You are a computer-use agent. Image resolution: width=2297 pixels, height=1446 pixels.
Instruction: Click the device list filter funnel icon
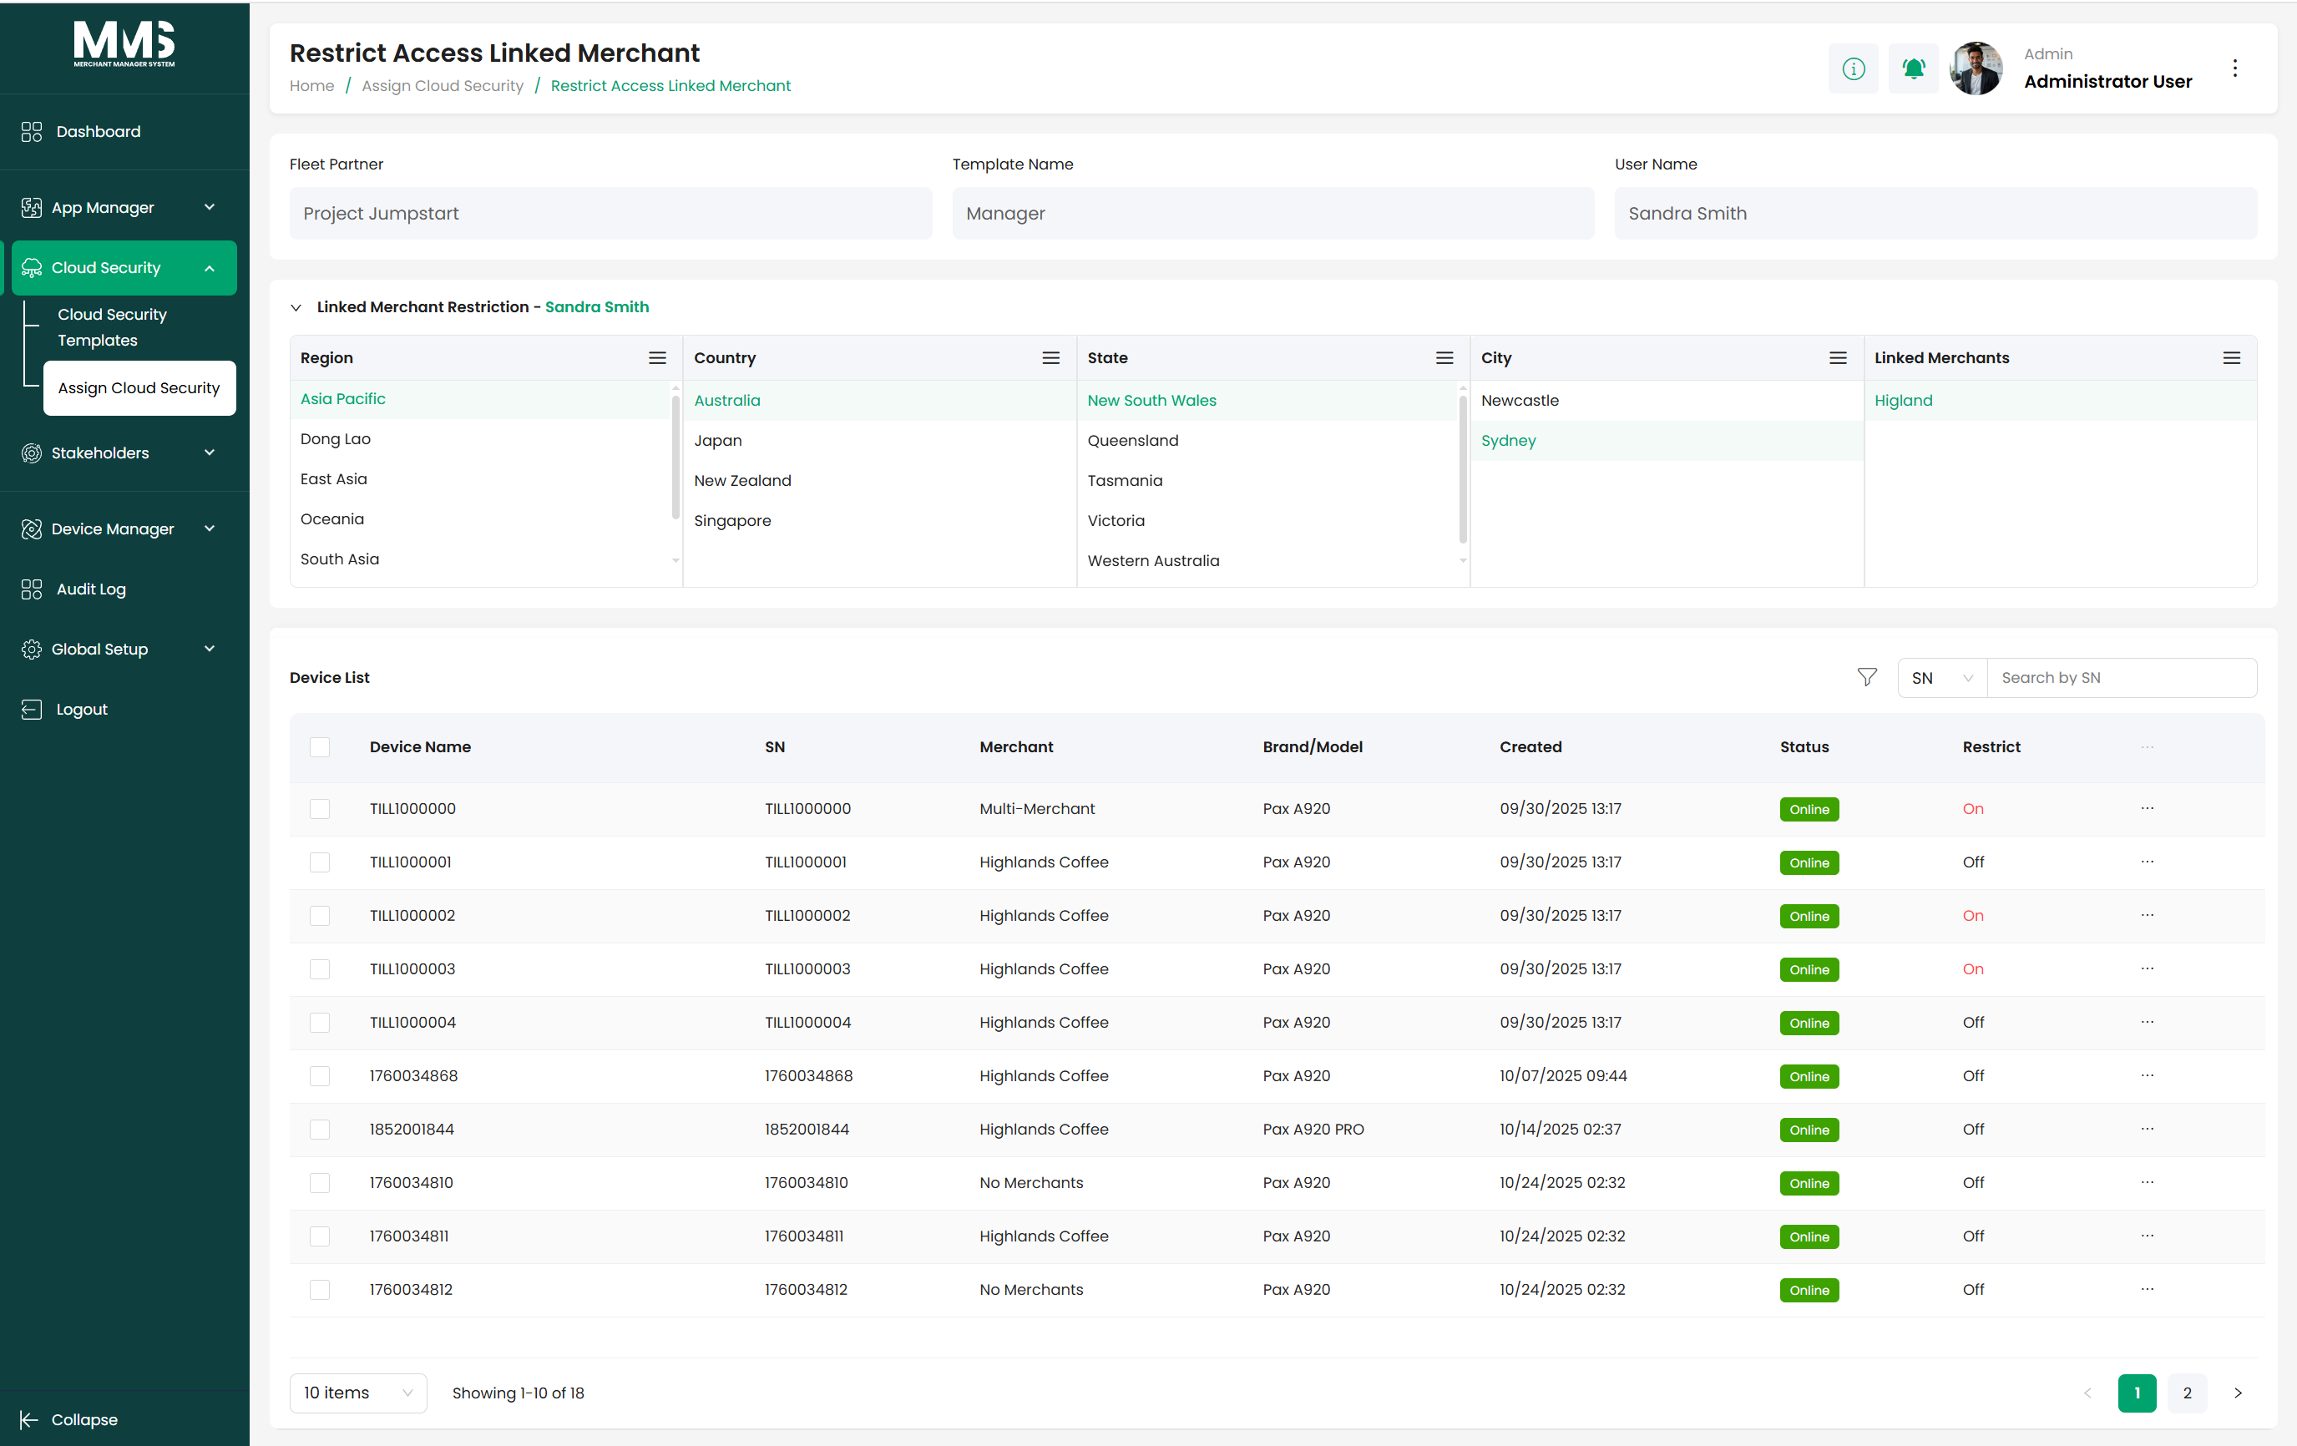click(x=1867, y=677)
